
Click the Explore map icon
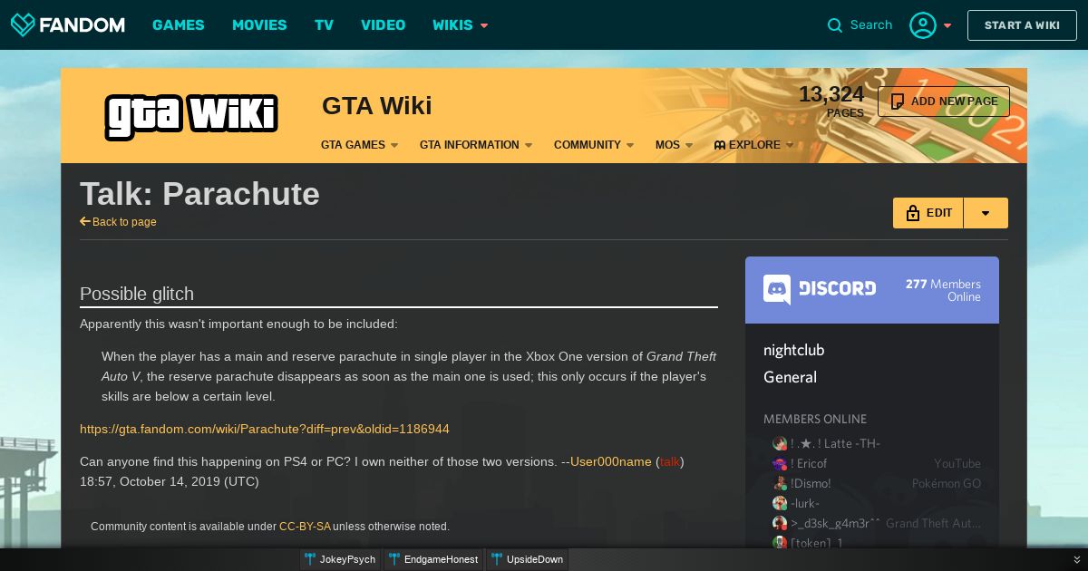pyautogui.click(x=720, y=145)
